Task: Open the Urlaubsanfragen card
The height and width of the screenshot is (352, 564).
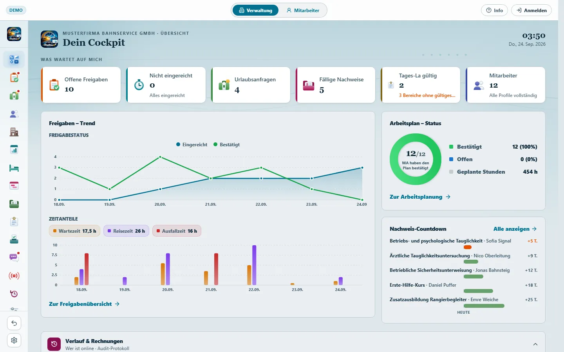Action: [251, 85]
